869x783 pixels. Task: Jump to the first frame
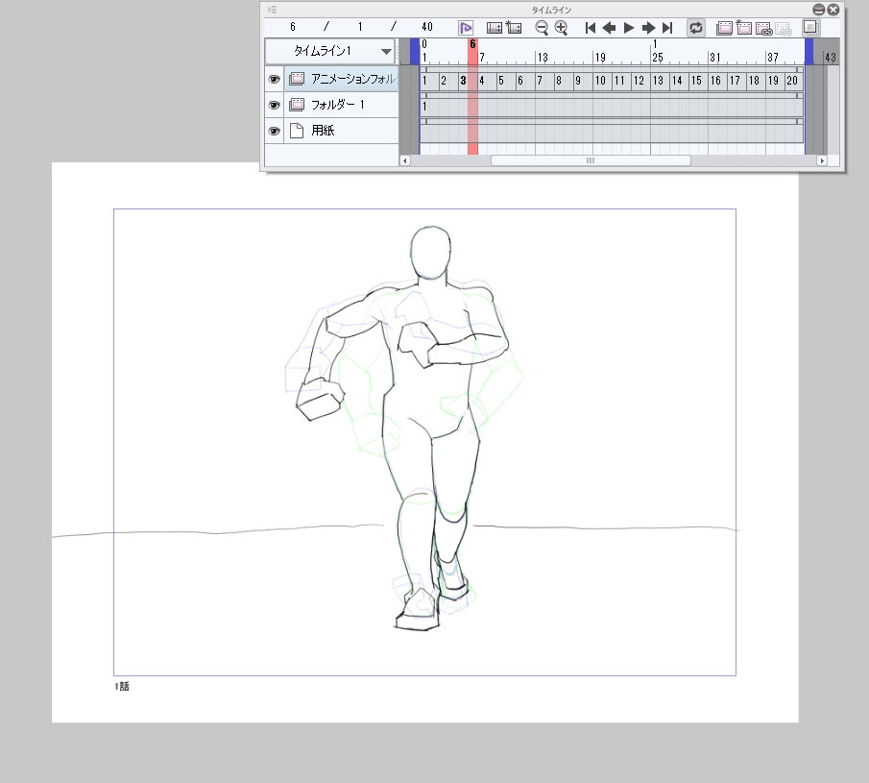591,28
